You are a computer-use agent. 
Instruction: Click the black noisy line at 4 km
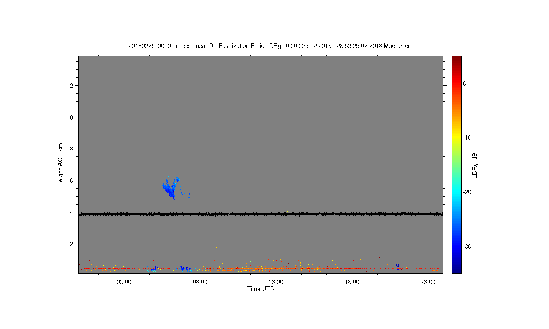coord(261,214)
